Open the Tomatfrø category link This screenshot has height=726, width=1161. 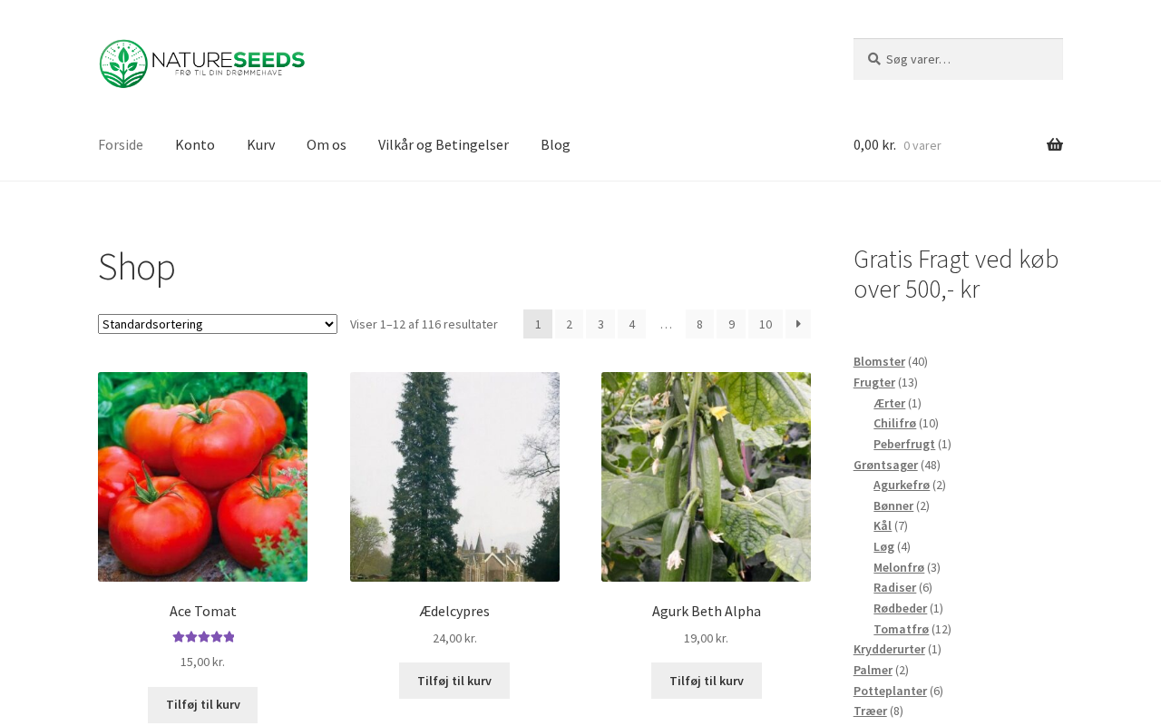[901, 629]
